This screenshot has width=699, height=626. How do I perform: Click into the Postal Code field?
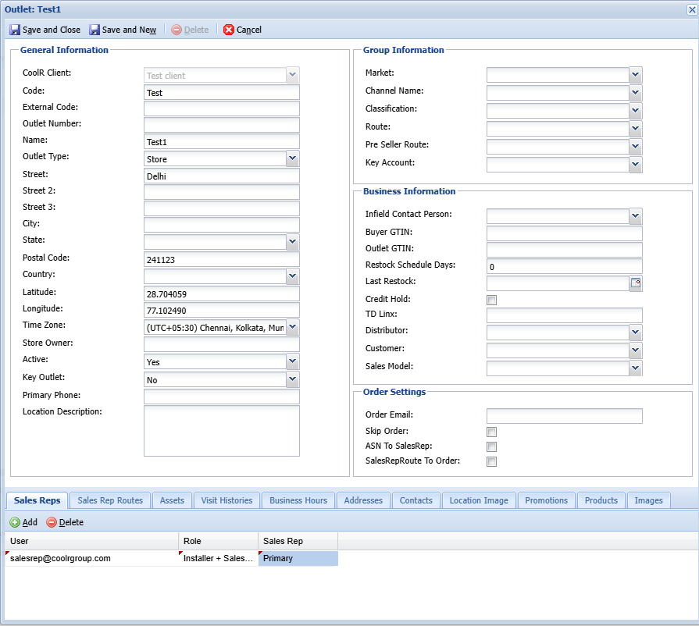[x=221, y=259]
